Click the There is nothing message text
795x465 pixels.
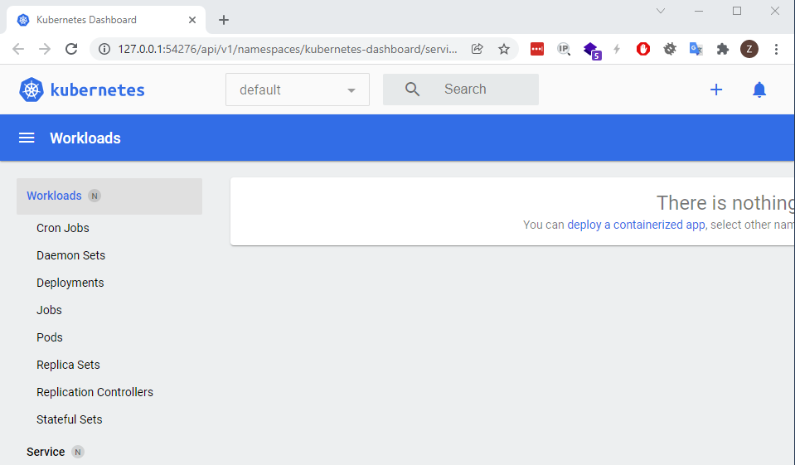pyautogui.click(x=725, y=203)
